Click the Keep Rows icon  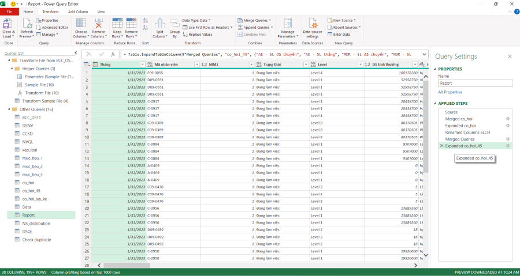pos(117,24)
